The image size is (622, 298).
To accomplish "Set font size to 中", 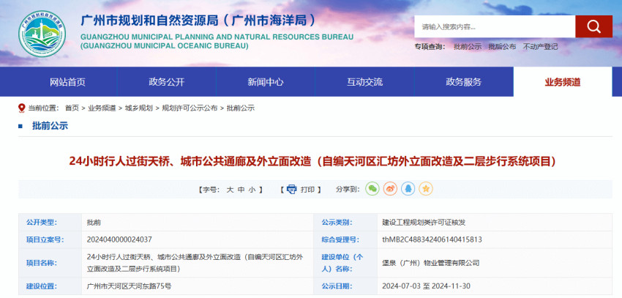I will [241, 190].
